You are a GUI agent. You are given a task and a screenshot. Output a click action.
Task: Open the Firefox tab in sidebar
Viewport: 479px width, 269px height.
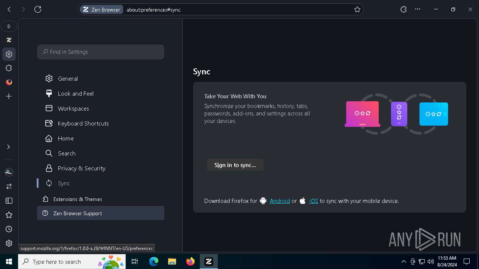9,82
